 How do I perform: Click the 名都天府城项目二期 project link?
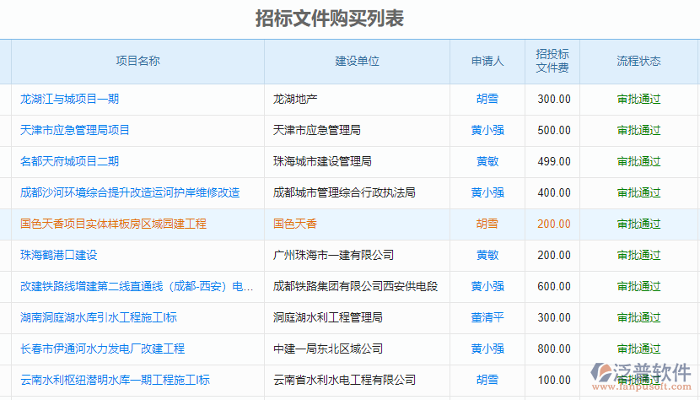point(69,161)
